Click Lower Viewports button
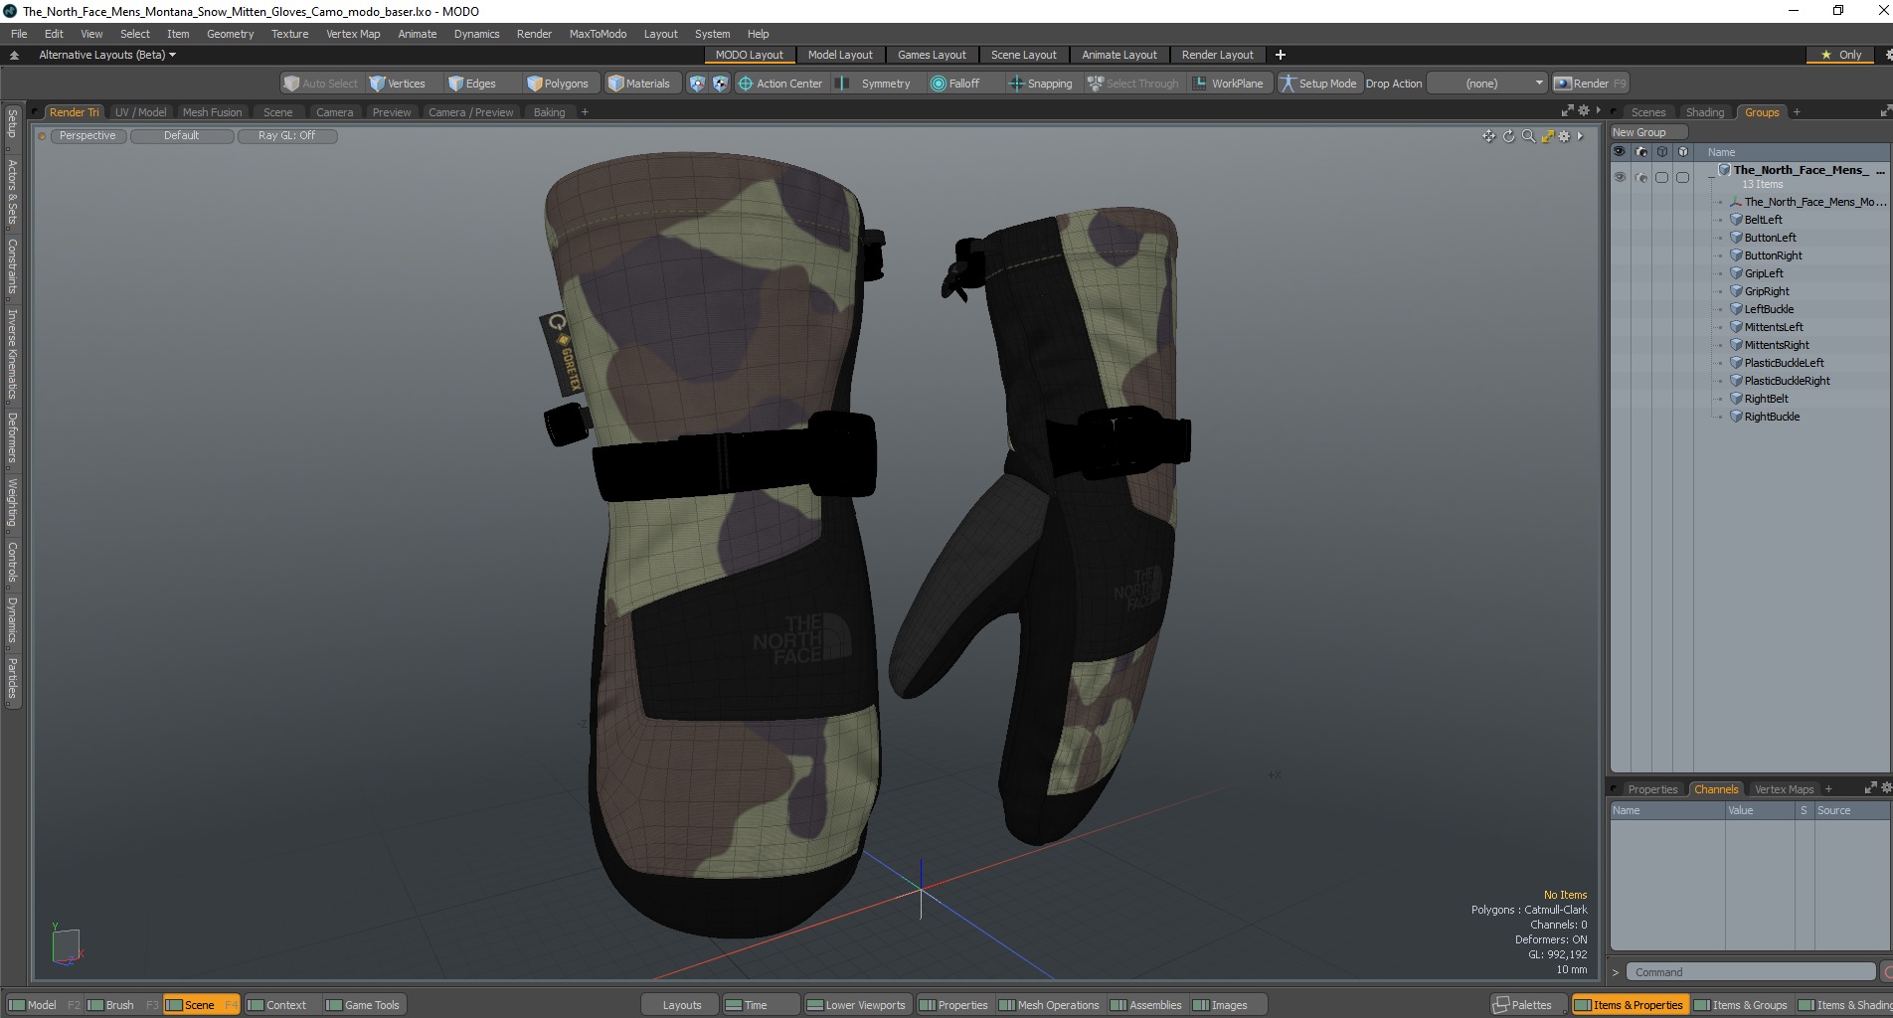This screenshot has width=1893, height=1018. click(x=856, y=1005)
